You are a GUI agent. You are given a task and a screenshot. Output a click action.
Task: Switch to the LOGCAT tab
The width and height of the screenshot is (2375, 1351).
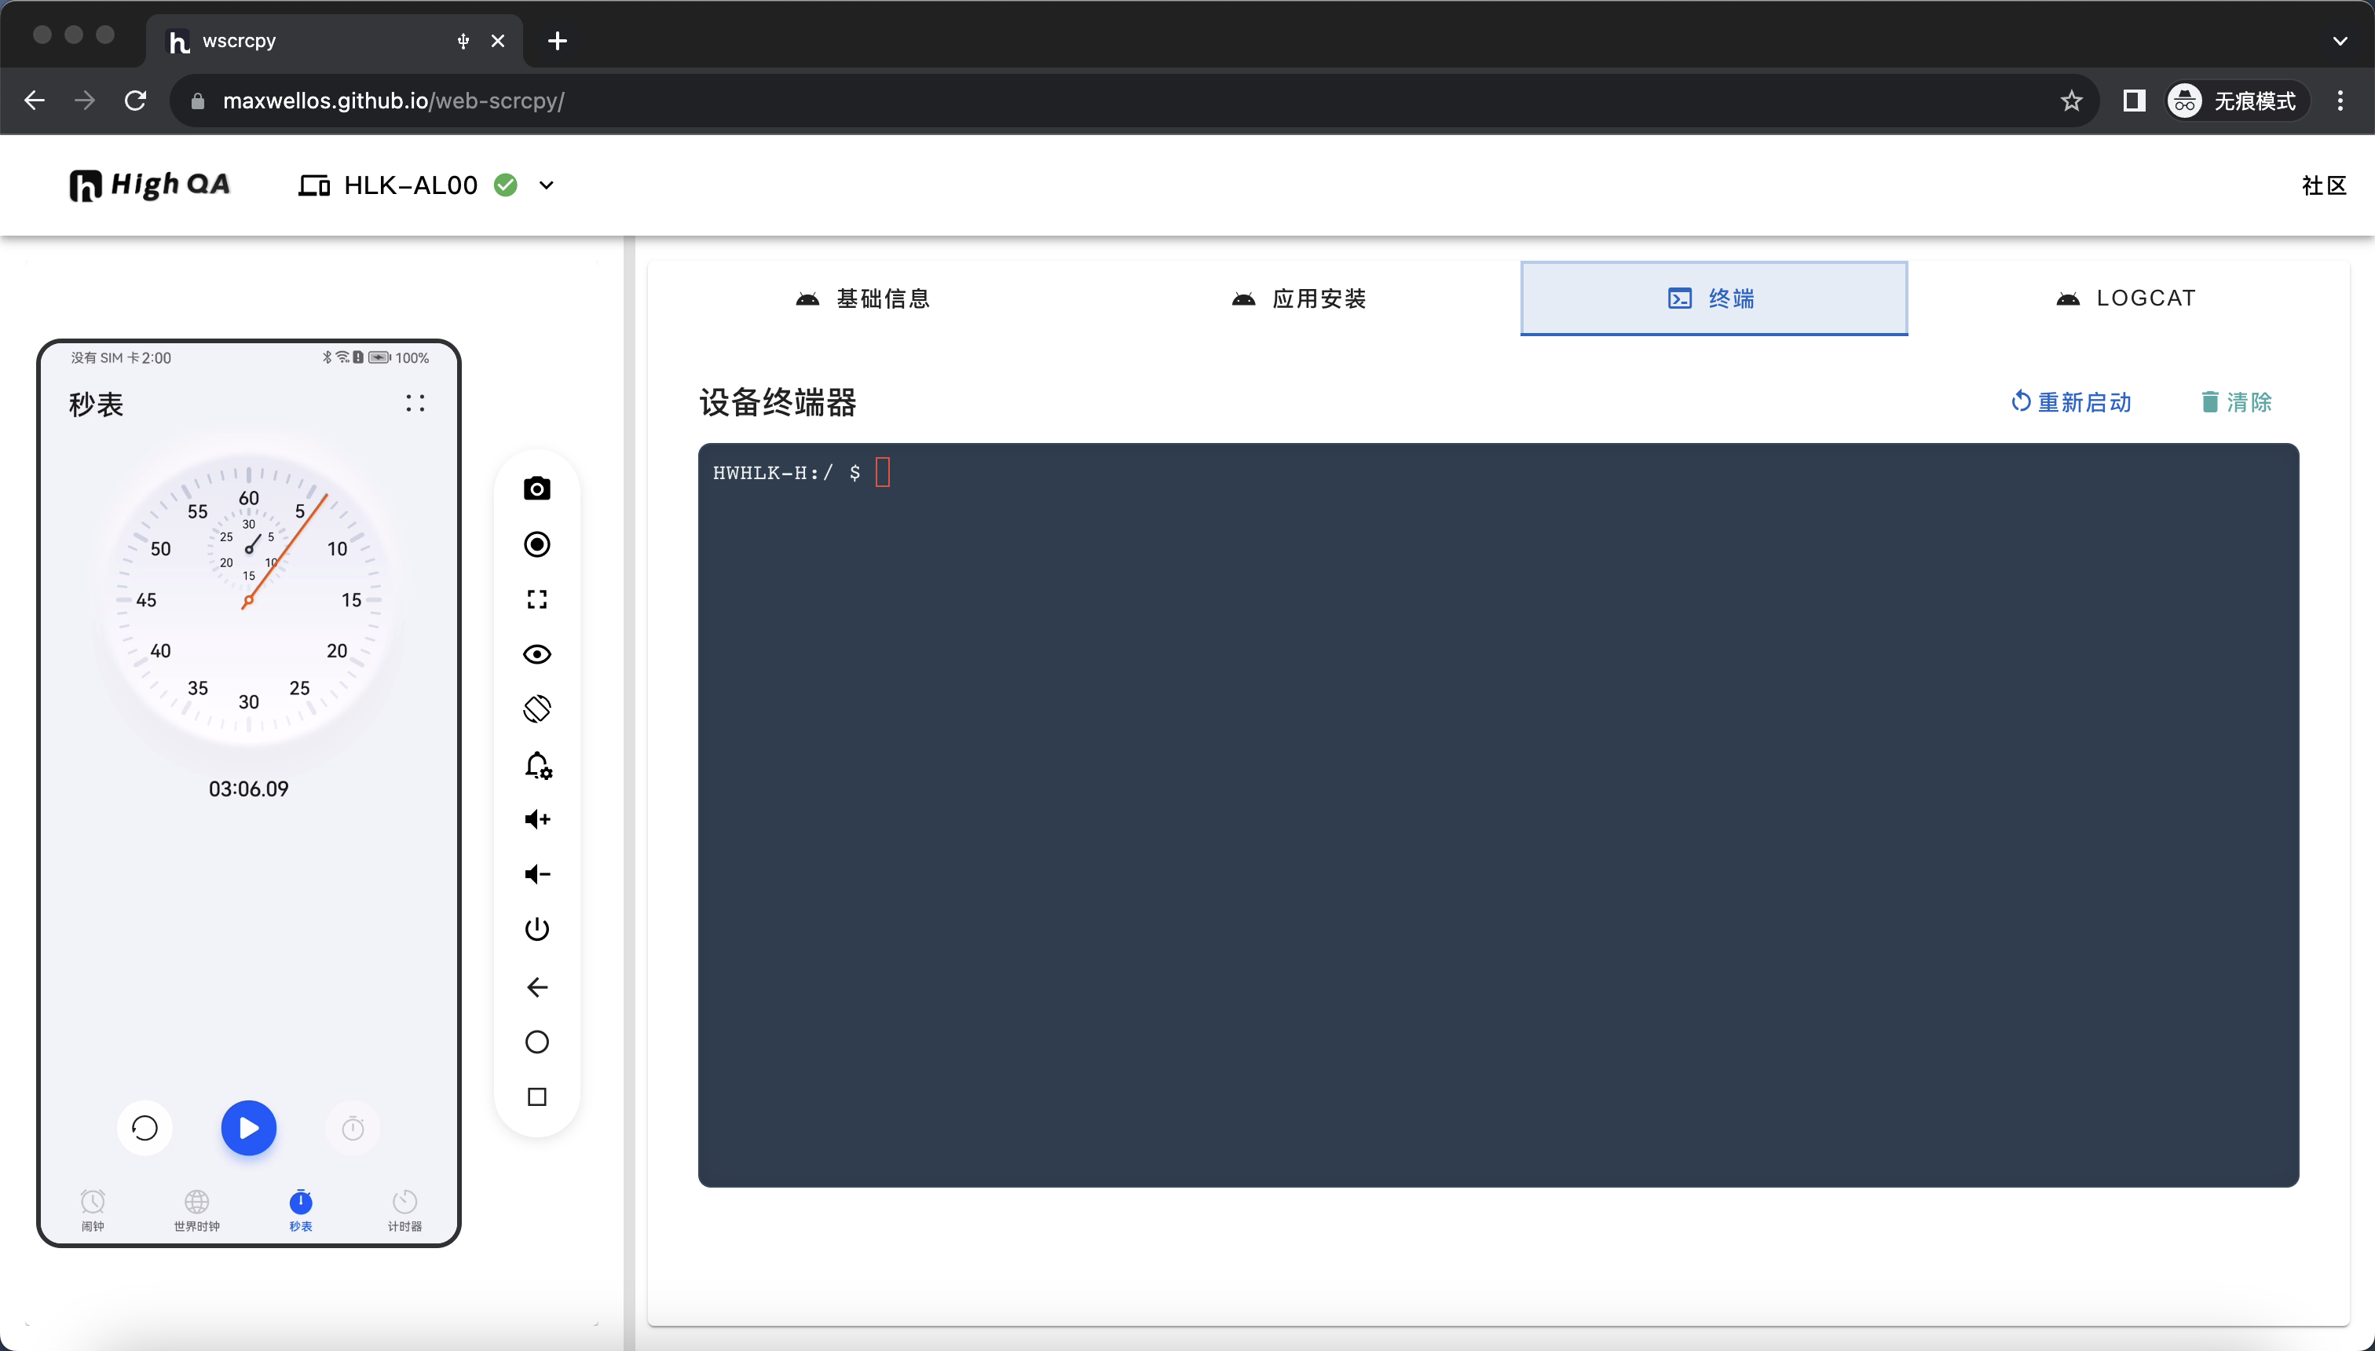point(2124,297)
